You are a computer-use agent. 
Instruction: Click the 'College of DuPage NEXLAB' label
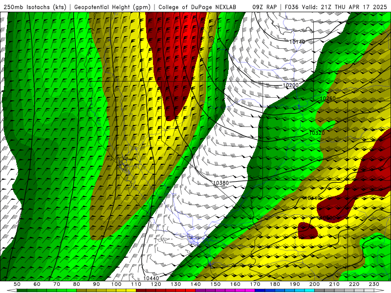click(197, 7)
